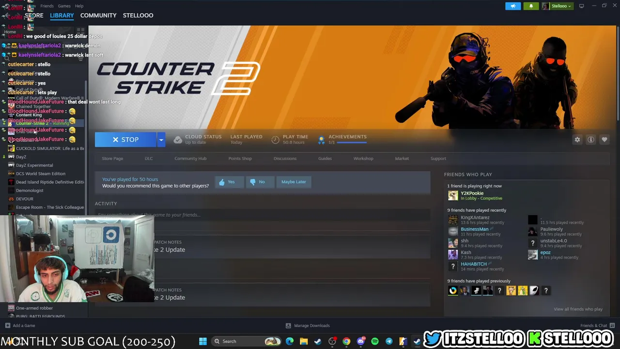
Task: Open the DLC link
Action: [149, 159]
